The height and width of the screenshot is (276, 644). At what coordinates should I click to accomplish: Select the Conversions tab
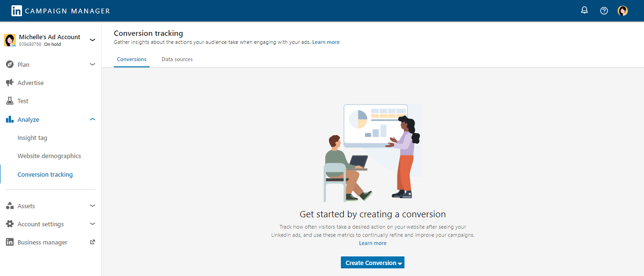pos(131,59)
